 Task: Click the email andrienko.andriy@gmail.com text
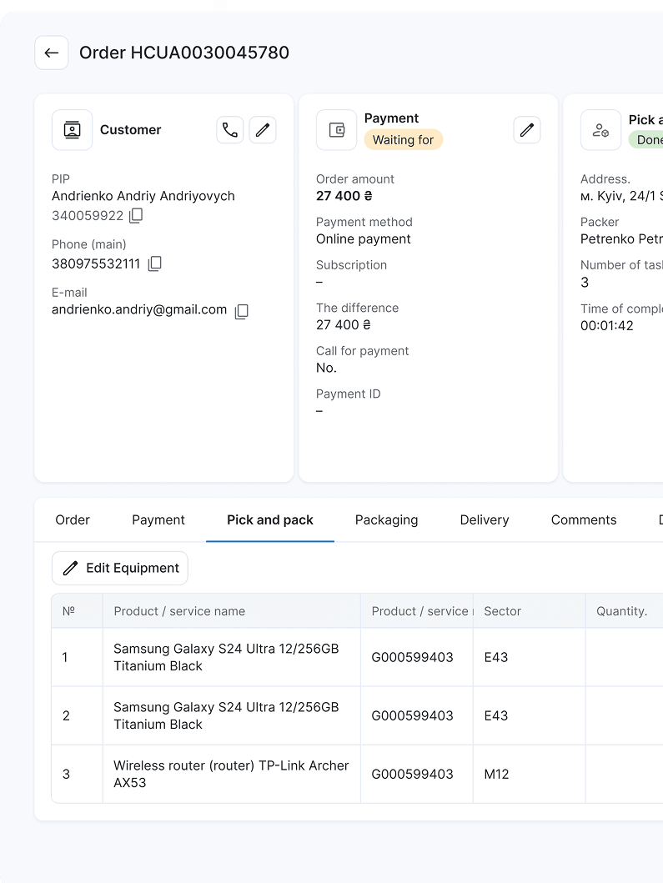pos(139,309)
